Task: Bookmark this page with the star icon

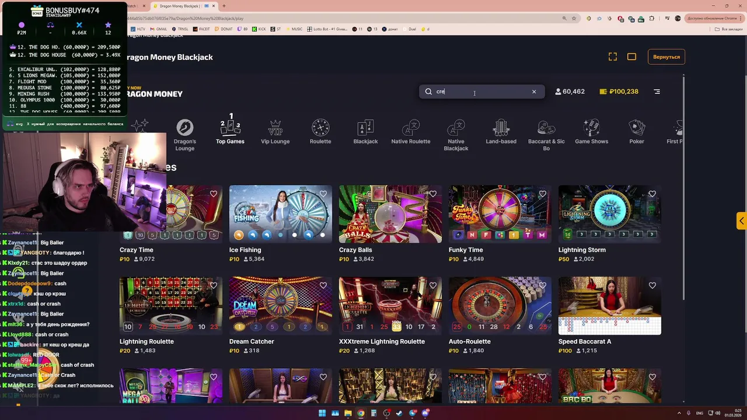Action: click(x=574, y=18)
